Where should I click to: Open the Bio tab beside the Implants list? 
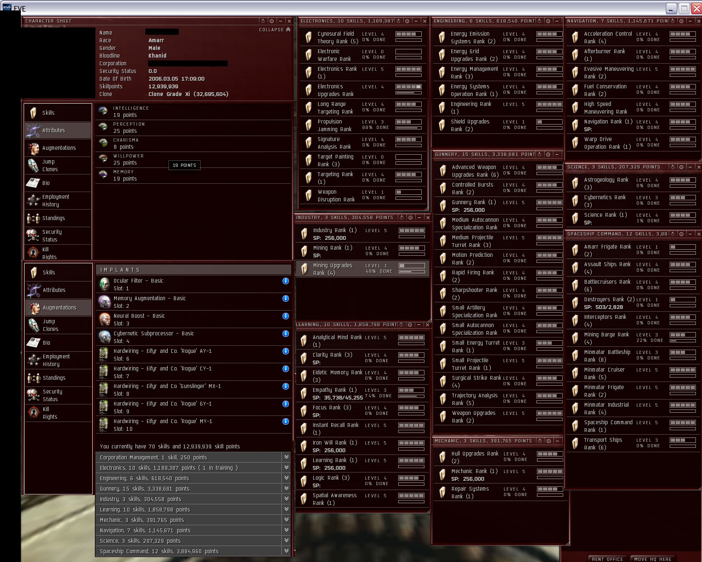tap(58, 342)
